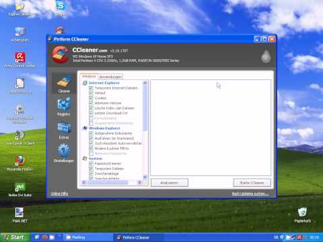Toggle the Cookies checkbox

[91, 98]
